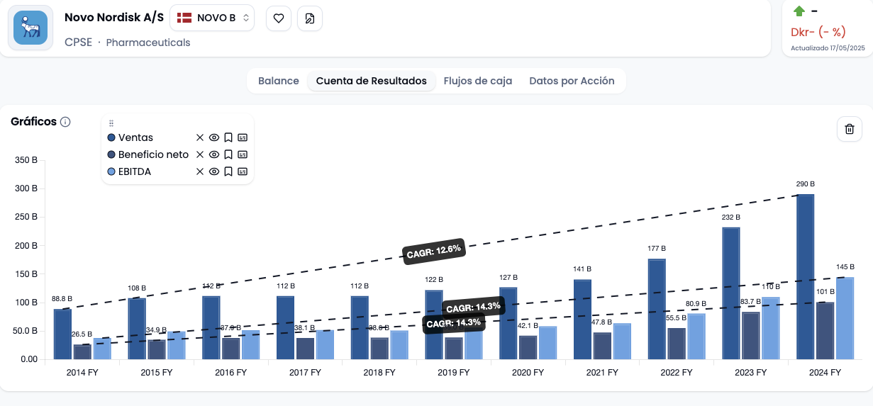The height and width of the screenshot is (406, 873).
Task: Open the Flujos de caja tab
Action: [478, 81]
